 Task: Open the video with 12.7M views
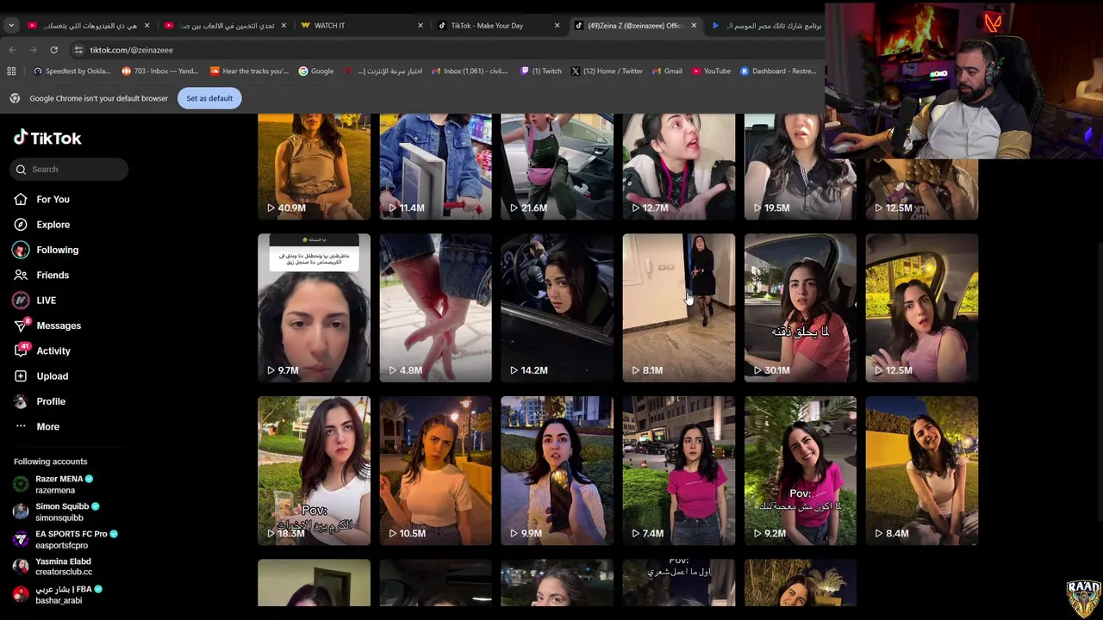point(679,166)
